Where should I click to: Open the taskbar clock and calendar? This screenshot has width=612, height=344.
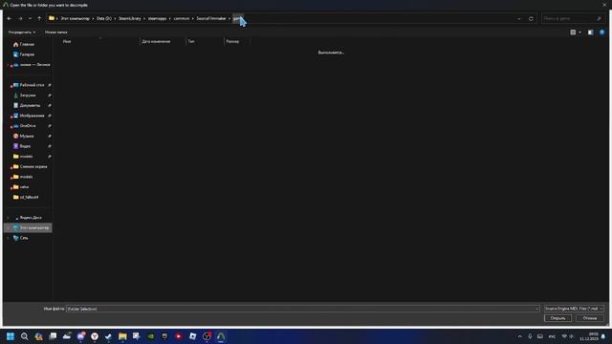[x=589, y=336]
